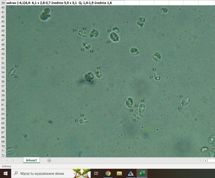Open Task View in the taskbar
This screenshot has width=215, height=178.
coord(96,173)
